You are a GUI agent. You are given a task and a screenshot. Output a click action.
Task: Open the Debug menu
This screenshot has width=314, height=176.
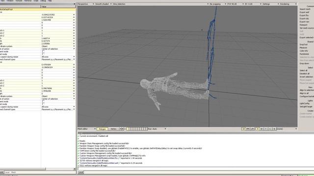43,1
